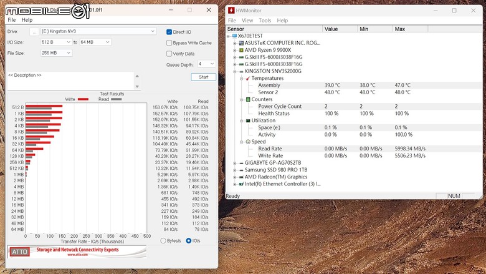
Task: Click the AMD Ryzen 9 9900X CPU icon
Action: coord(241,51)
